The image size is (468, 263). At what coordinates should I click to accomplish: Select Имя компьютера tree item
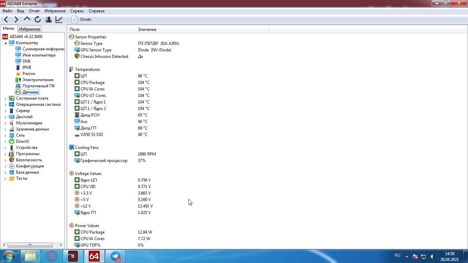point(39,55)
